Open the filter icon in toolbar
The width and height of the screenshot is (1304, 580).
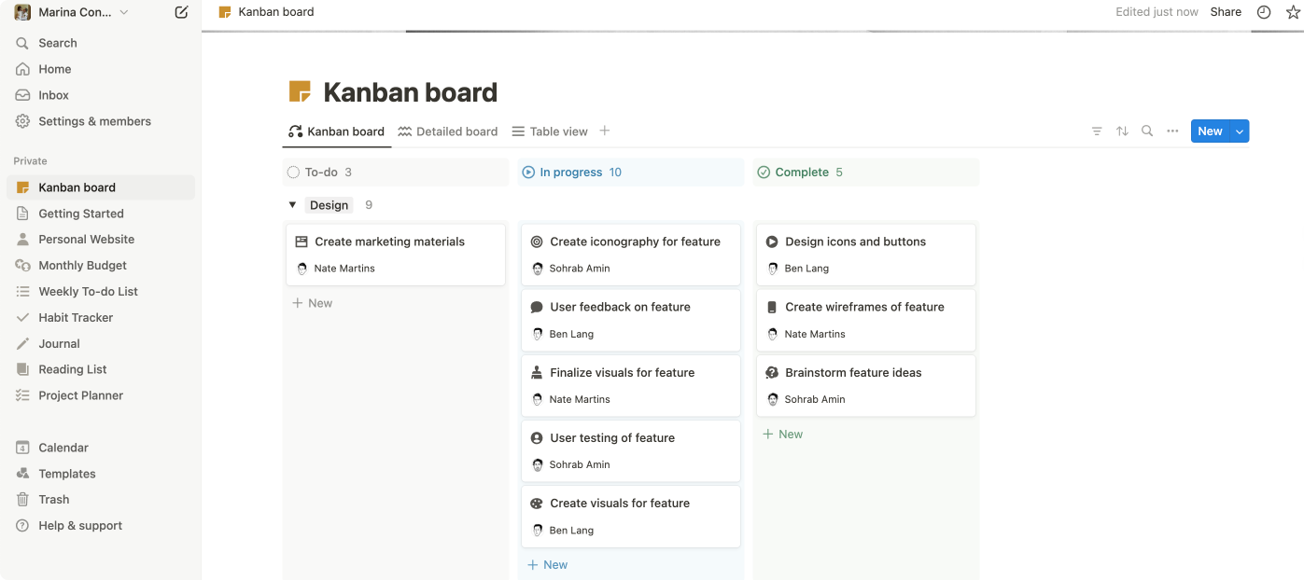point(1097,131)
